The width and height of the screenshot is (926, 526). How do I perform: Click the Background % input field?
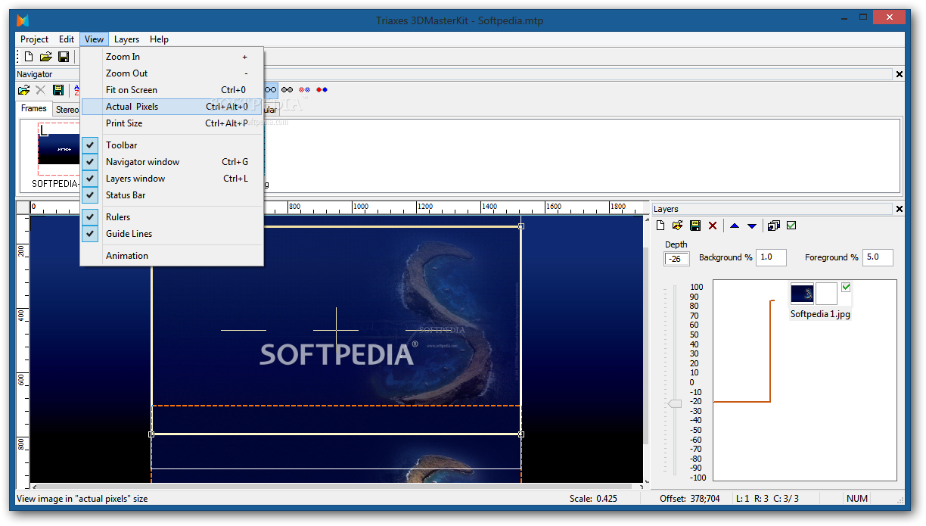pyautogui.click(x=771, y=257)
